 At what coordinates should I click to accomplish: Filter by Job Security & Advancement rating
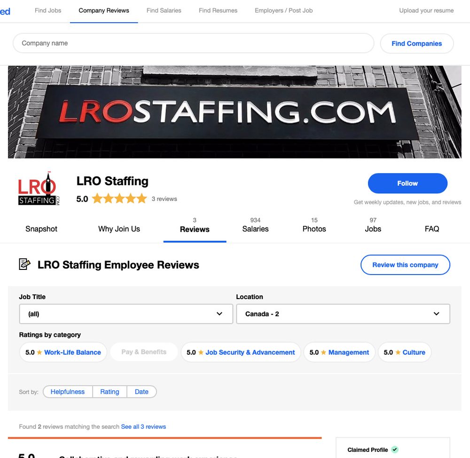click(240, 352)
